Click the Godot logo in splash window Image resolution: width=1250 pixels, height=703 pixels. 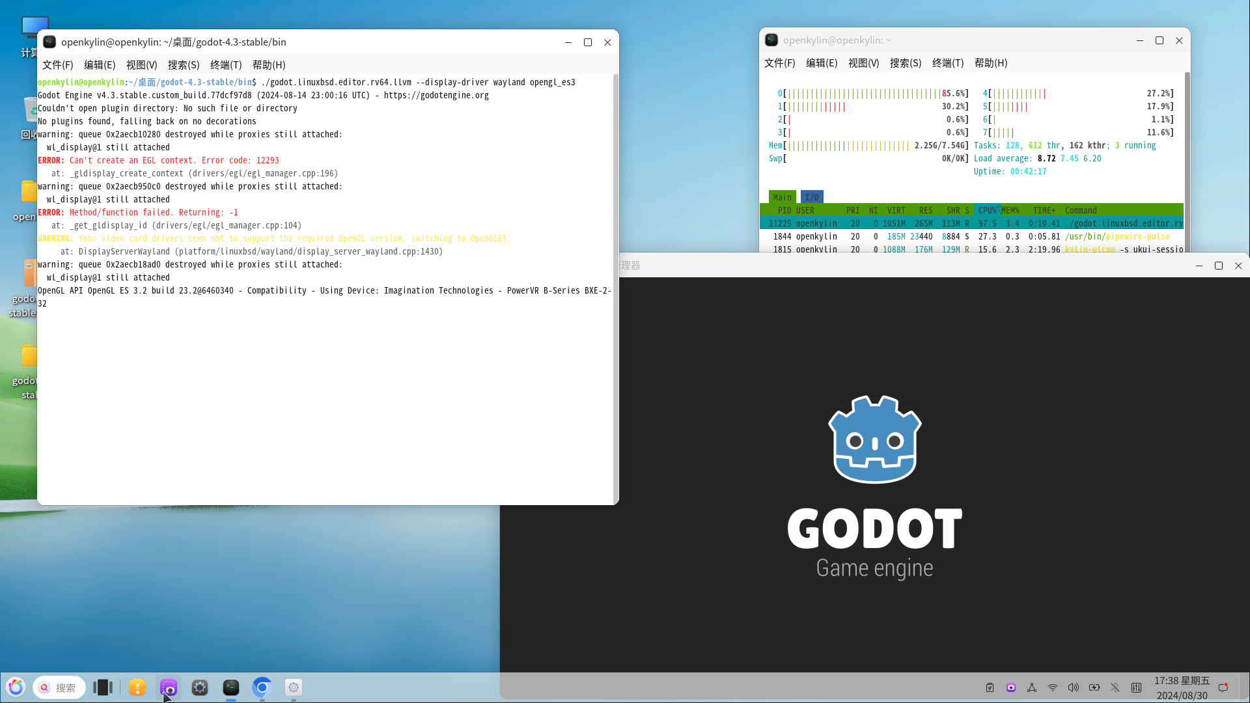coord(874,439)
